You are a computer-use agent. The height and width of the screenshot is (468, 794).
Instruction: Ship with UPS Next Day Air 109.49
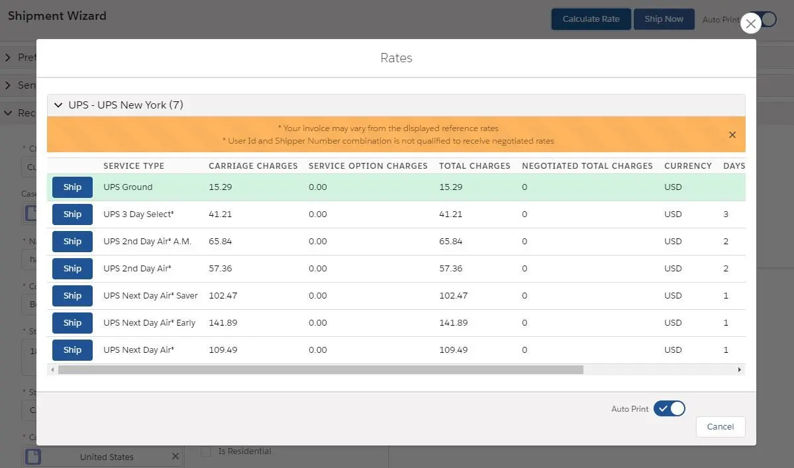click(72, 350)
